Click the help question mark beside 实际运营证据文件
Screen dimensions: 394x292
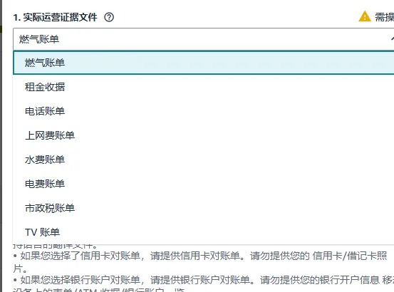pyautogui.click(x=109, y=17)
